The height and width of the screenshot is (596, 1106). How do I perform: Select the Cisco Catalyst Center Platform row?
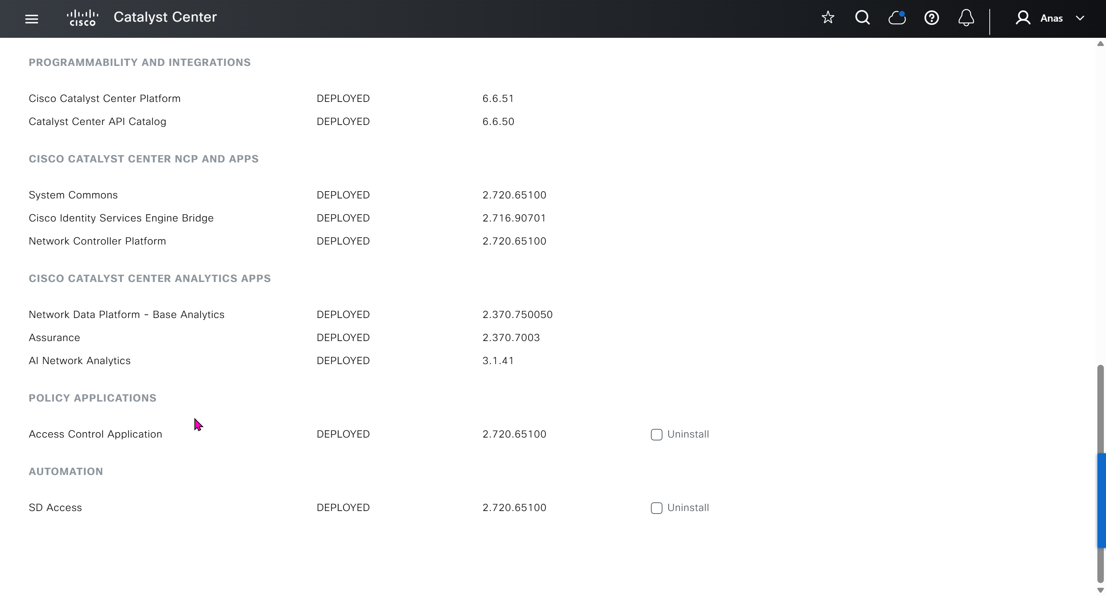pos(104,99)
